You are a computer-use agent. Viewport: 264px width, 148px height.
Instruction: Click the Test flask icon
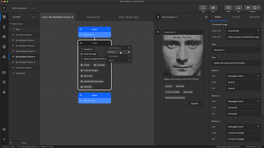tap(238, 8)
